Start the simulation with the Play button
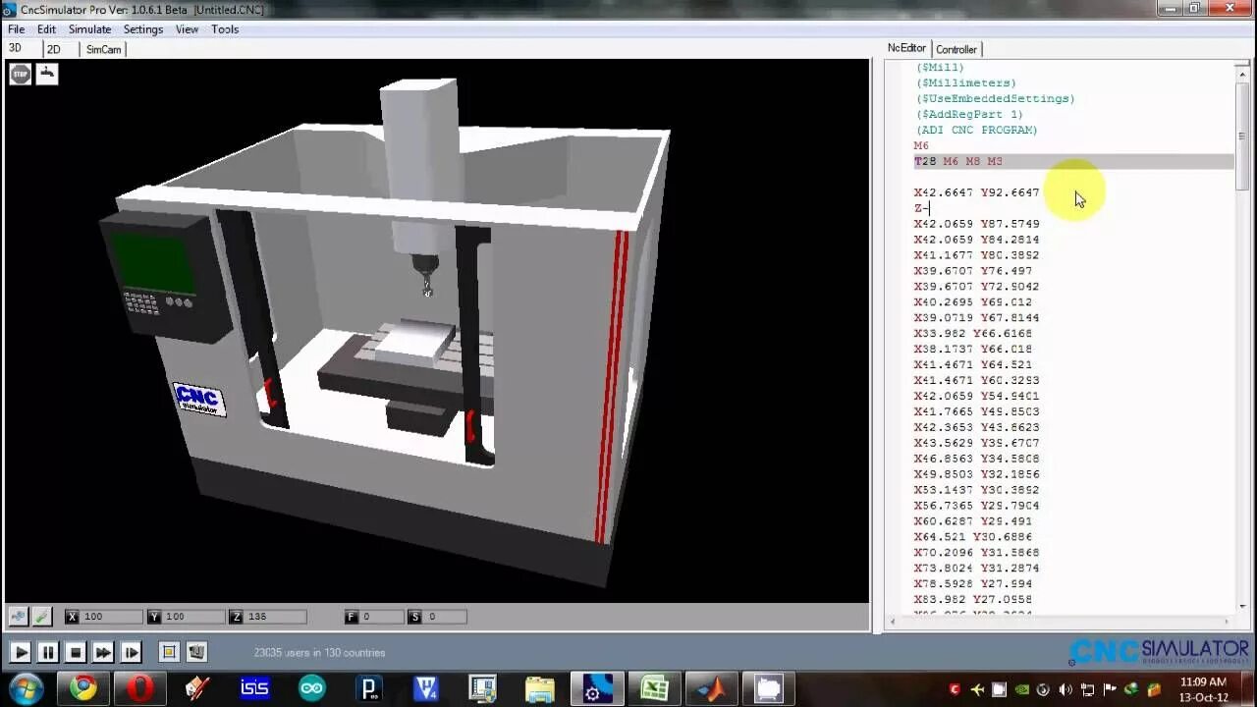The height and width of the screenshot is (707, 1257). tap(20, 652)
